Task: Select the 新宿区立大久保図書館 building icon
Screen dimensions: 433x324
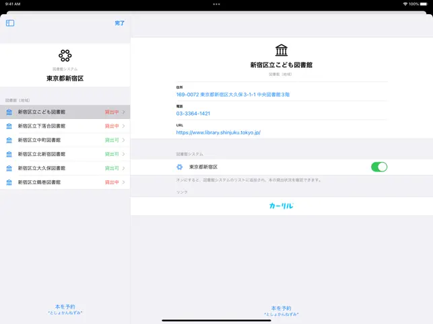Action: [9, 168]
